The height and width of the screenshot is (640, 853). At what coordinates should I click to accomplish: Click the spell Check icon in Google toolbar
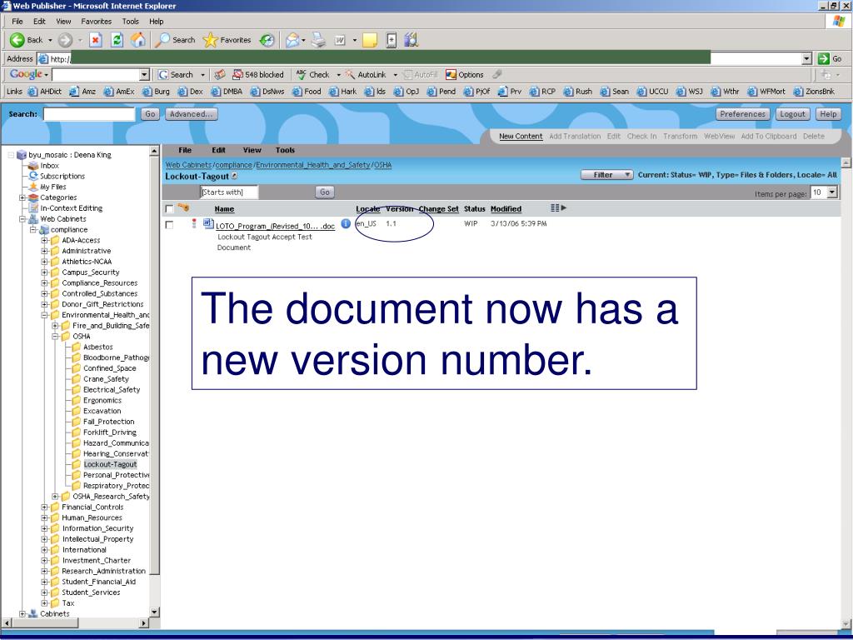coord(302,74)
